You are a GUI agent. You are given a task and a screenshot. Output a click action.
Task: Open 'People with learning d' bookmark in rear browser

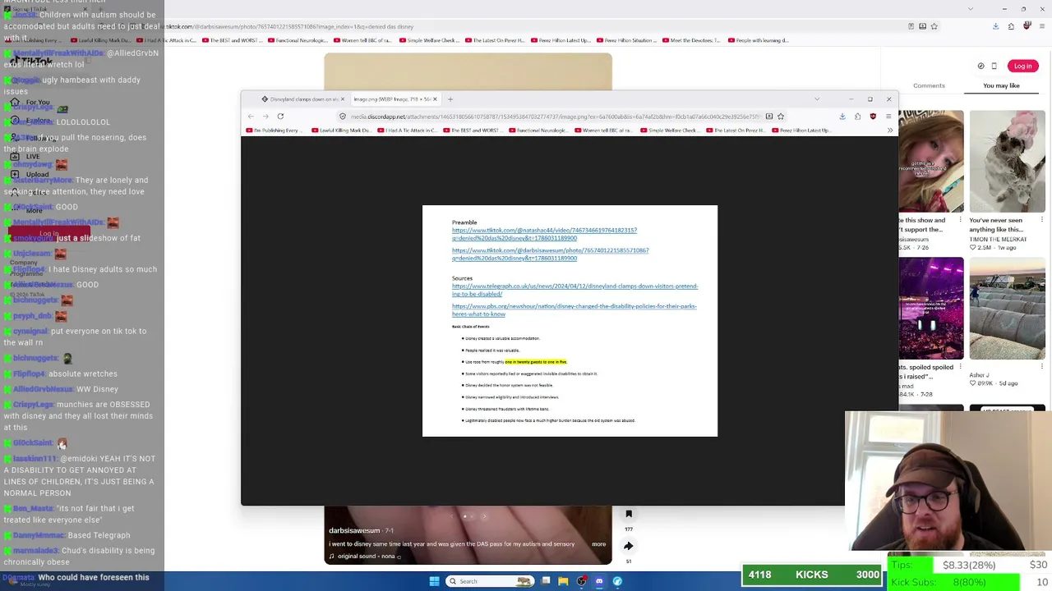click(757, 40)
